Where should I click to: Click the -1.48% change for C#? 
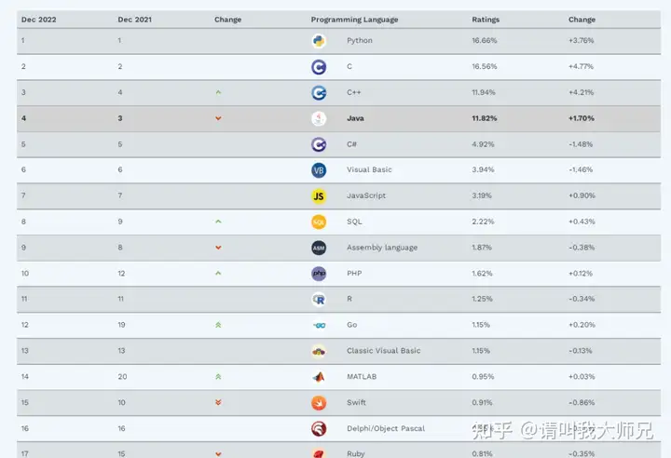581,144
